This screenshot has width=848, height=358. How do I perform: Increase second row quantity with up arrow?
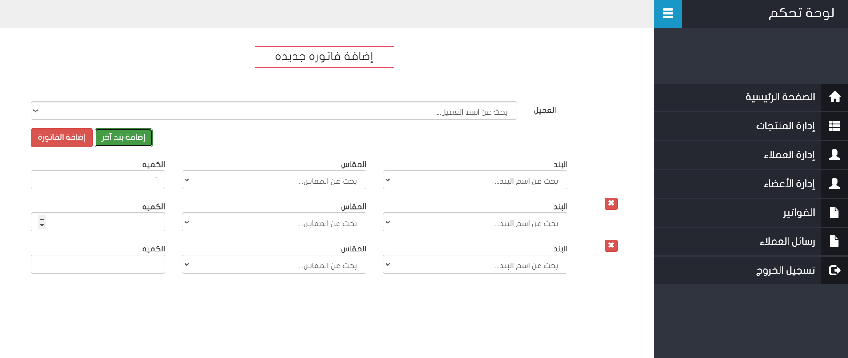pyautogui.click(x=42, y=219)
